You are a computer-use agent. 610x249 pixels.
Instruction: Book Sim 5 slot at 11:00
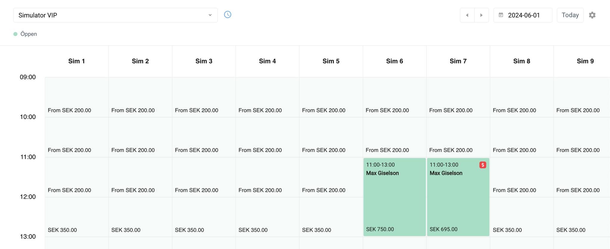tap(331, 177)
